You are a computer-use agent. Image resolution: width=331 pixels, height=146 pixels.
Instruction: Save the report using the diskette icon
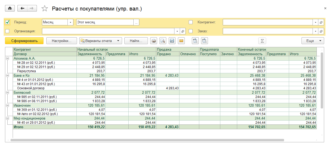[x=172, y=41]
